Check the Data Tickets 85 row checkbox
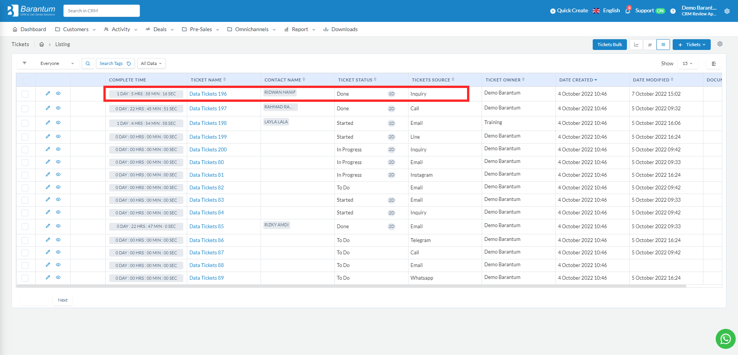 (25, 227)
